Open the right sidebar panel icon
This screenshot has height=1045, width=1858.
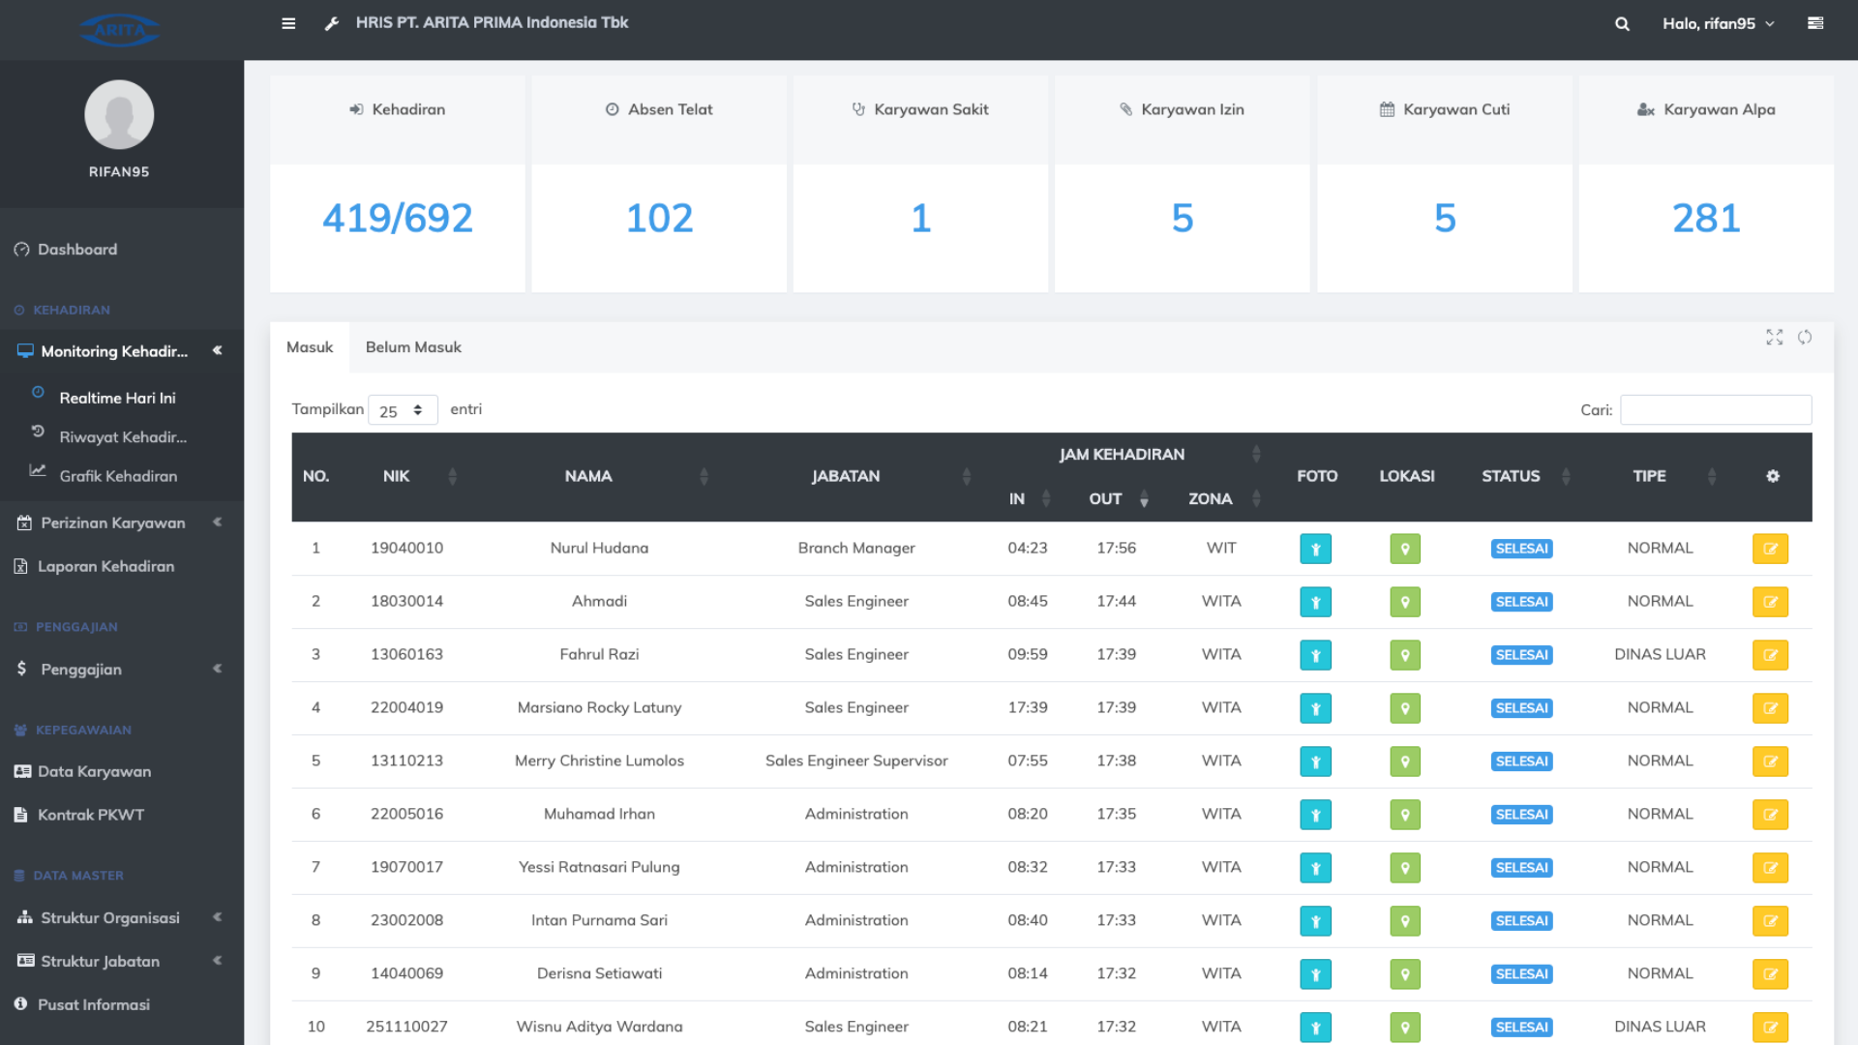click(x=1815, y=23)
